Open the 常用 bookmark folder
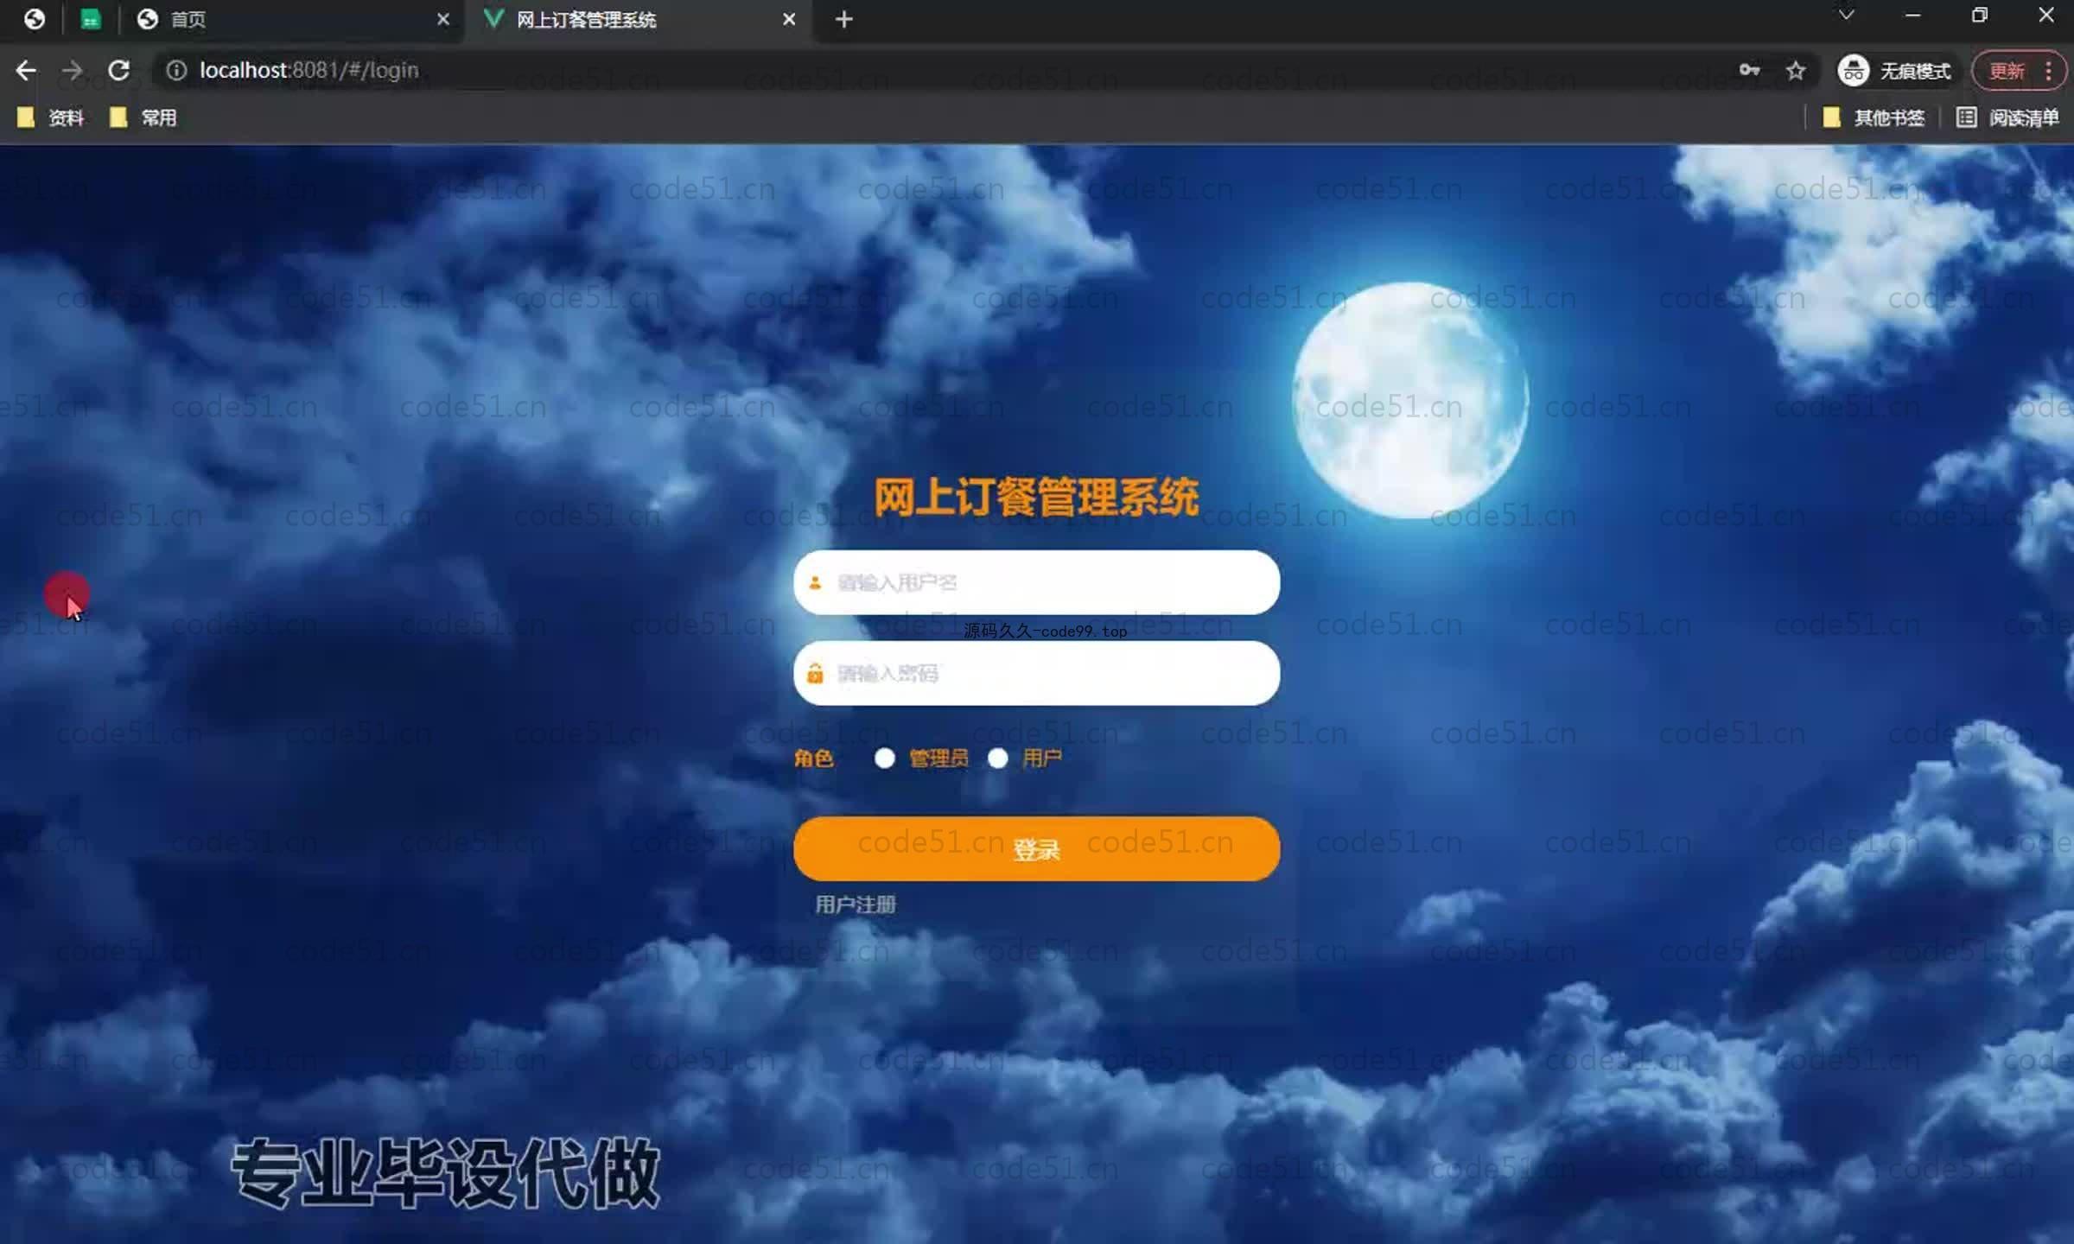2074x1244 pixels. [143, 117]
